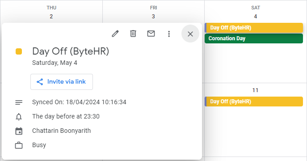Screen dimensions: 307x161
Task: Open the three-dot options menu
Action: point(169,34)
